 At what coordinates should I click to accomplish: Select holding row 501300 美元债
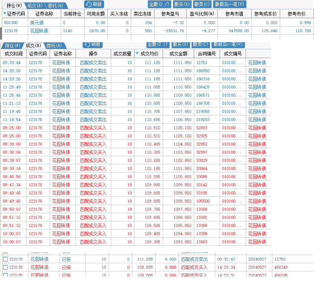pyautogui.click(x=158, y=23)
